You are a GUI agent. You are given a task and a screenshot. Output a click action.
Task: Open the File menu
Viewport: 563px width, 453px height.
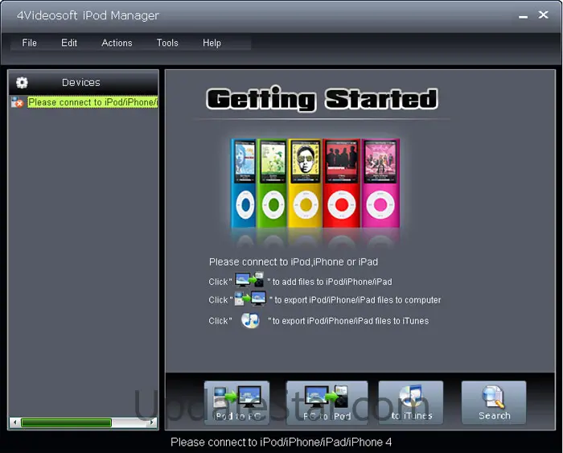pos(29,43)
